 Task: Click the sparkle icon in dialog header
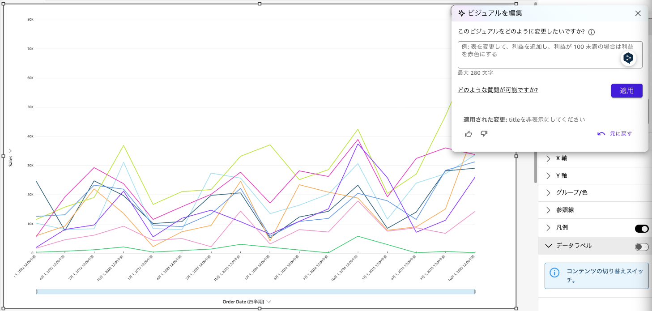point(461,13)
